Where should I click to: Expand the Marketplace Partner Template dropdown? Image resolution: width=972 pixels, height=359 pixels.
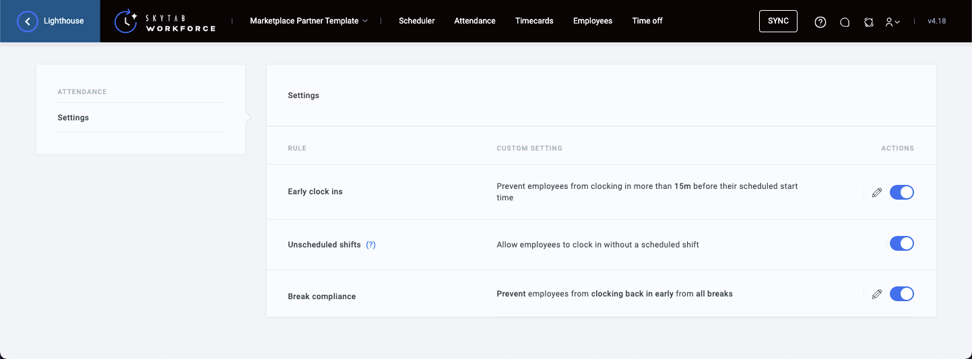coord(309,21)
